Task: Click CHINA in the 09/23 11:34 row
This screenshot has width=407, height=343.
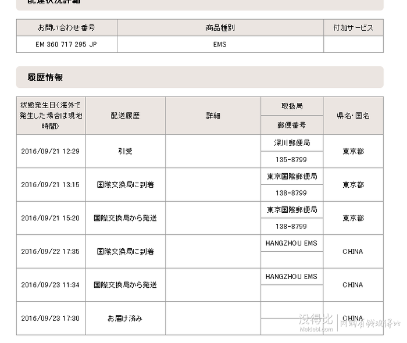Action: pyautogui.click(x=353, y=285)
